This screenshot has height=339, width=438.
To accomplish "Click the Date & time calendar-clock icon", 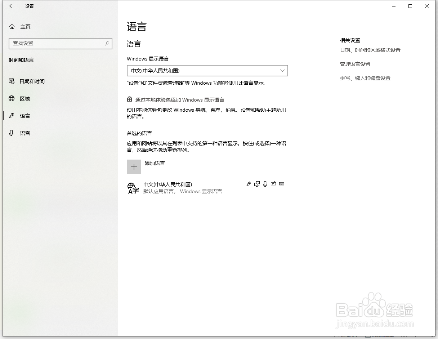I will pos(12,81).
